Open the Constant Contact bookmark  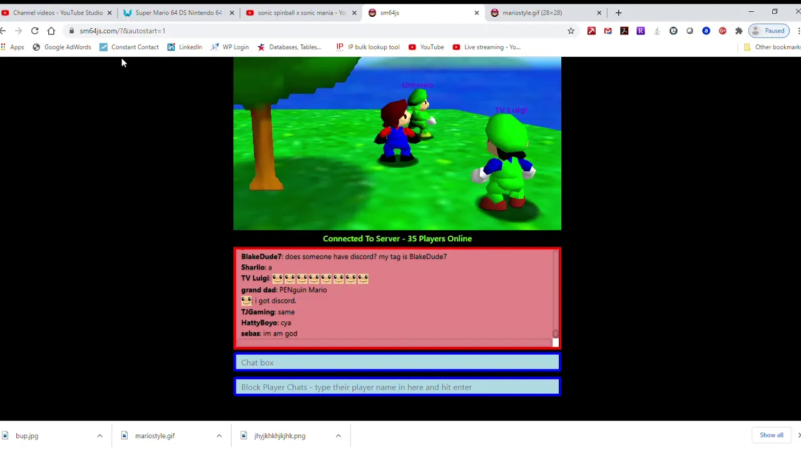pyautogui.click(x=129, y=47)
